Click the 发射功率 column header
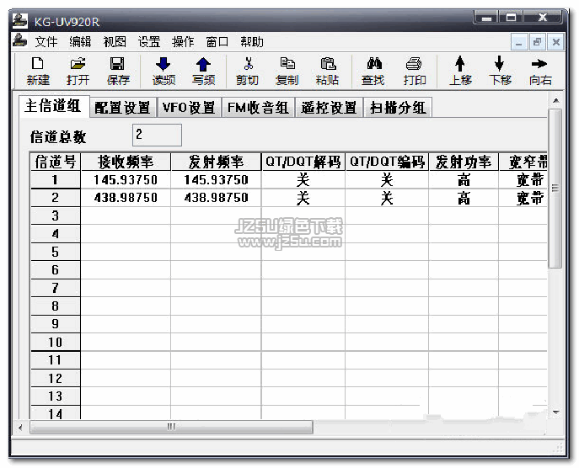The height and width of the screenshot is (468, 579). 464,162
